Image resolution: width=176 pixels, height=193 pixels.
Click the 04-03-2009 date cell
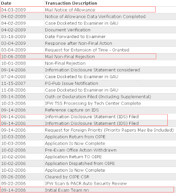pyautogui.click(x=14, y=10)
